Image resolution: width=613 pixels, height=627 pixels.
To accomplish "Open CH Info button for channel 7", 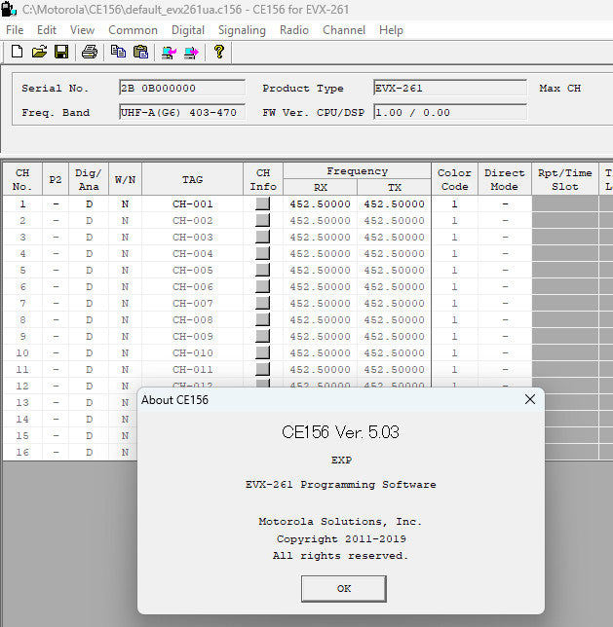I will pos(263,303).
